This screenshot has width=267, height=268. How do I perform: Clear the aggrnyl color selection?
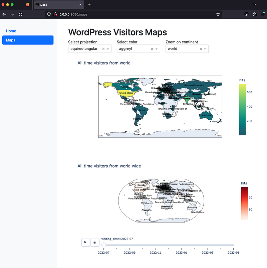(152, 49)
